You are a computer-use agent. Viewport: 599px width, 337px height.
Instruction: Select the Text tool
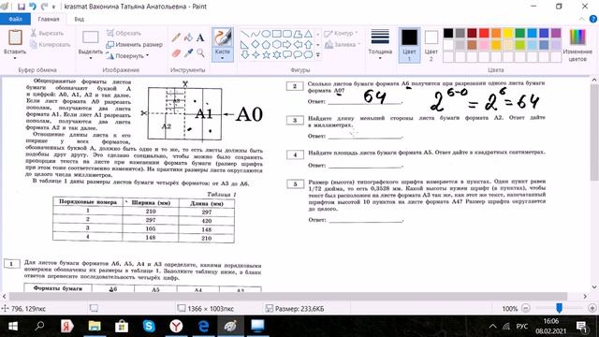point(200,37)
